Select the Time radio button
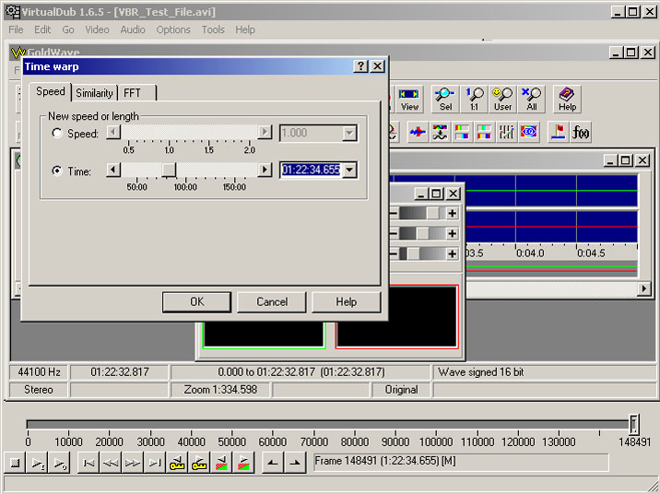The width and height of the screenshot is (660, 494). click(57, 171)
